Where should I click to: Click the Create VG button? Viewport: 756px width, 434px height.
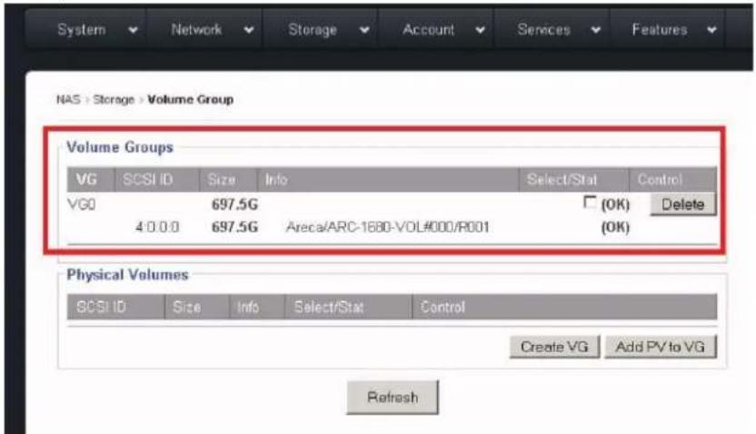tap(554, 347)
